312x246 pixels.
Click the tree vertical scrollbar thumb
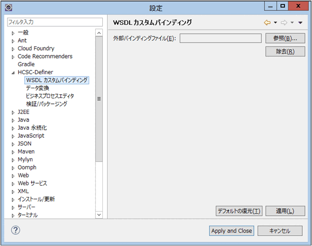click(x=99, y=99)
